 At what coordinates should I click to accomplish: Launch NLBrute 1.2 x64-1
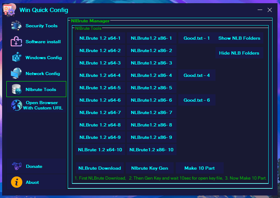[x=100, y=38]
